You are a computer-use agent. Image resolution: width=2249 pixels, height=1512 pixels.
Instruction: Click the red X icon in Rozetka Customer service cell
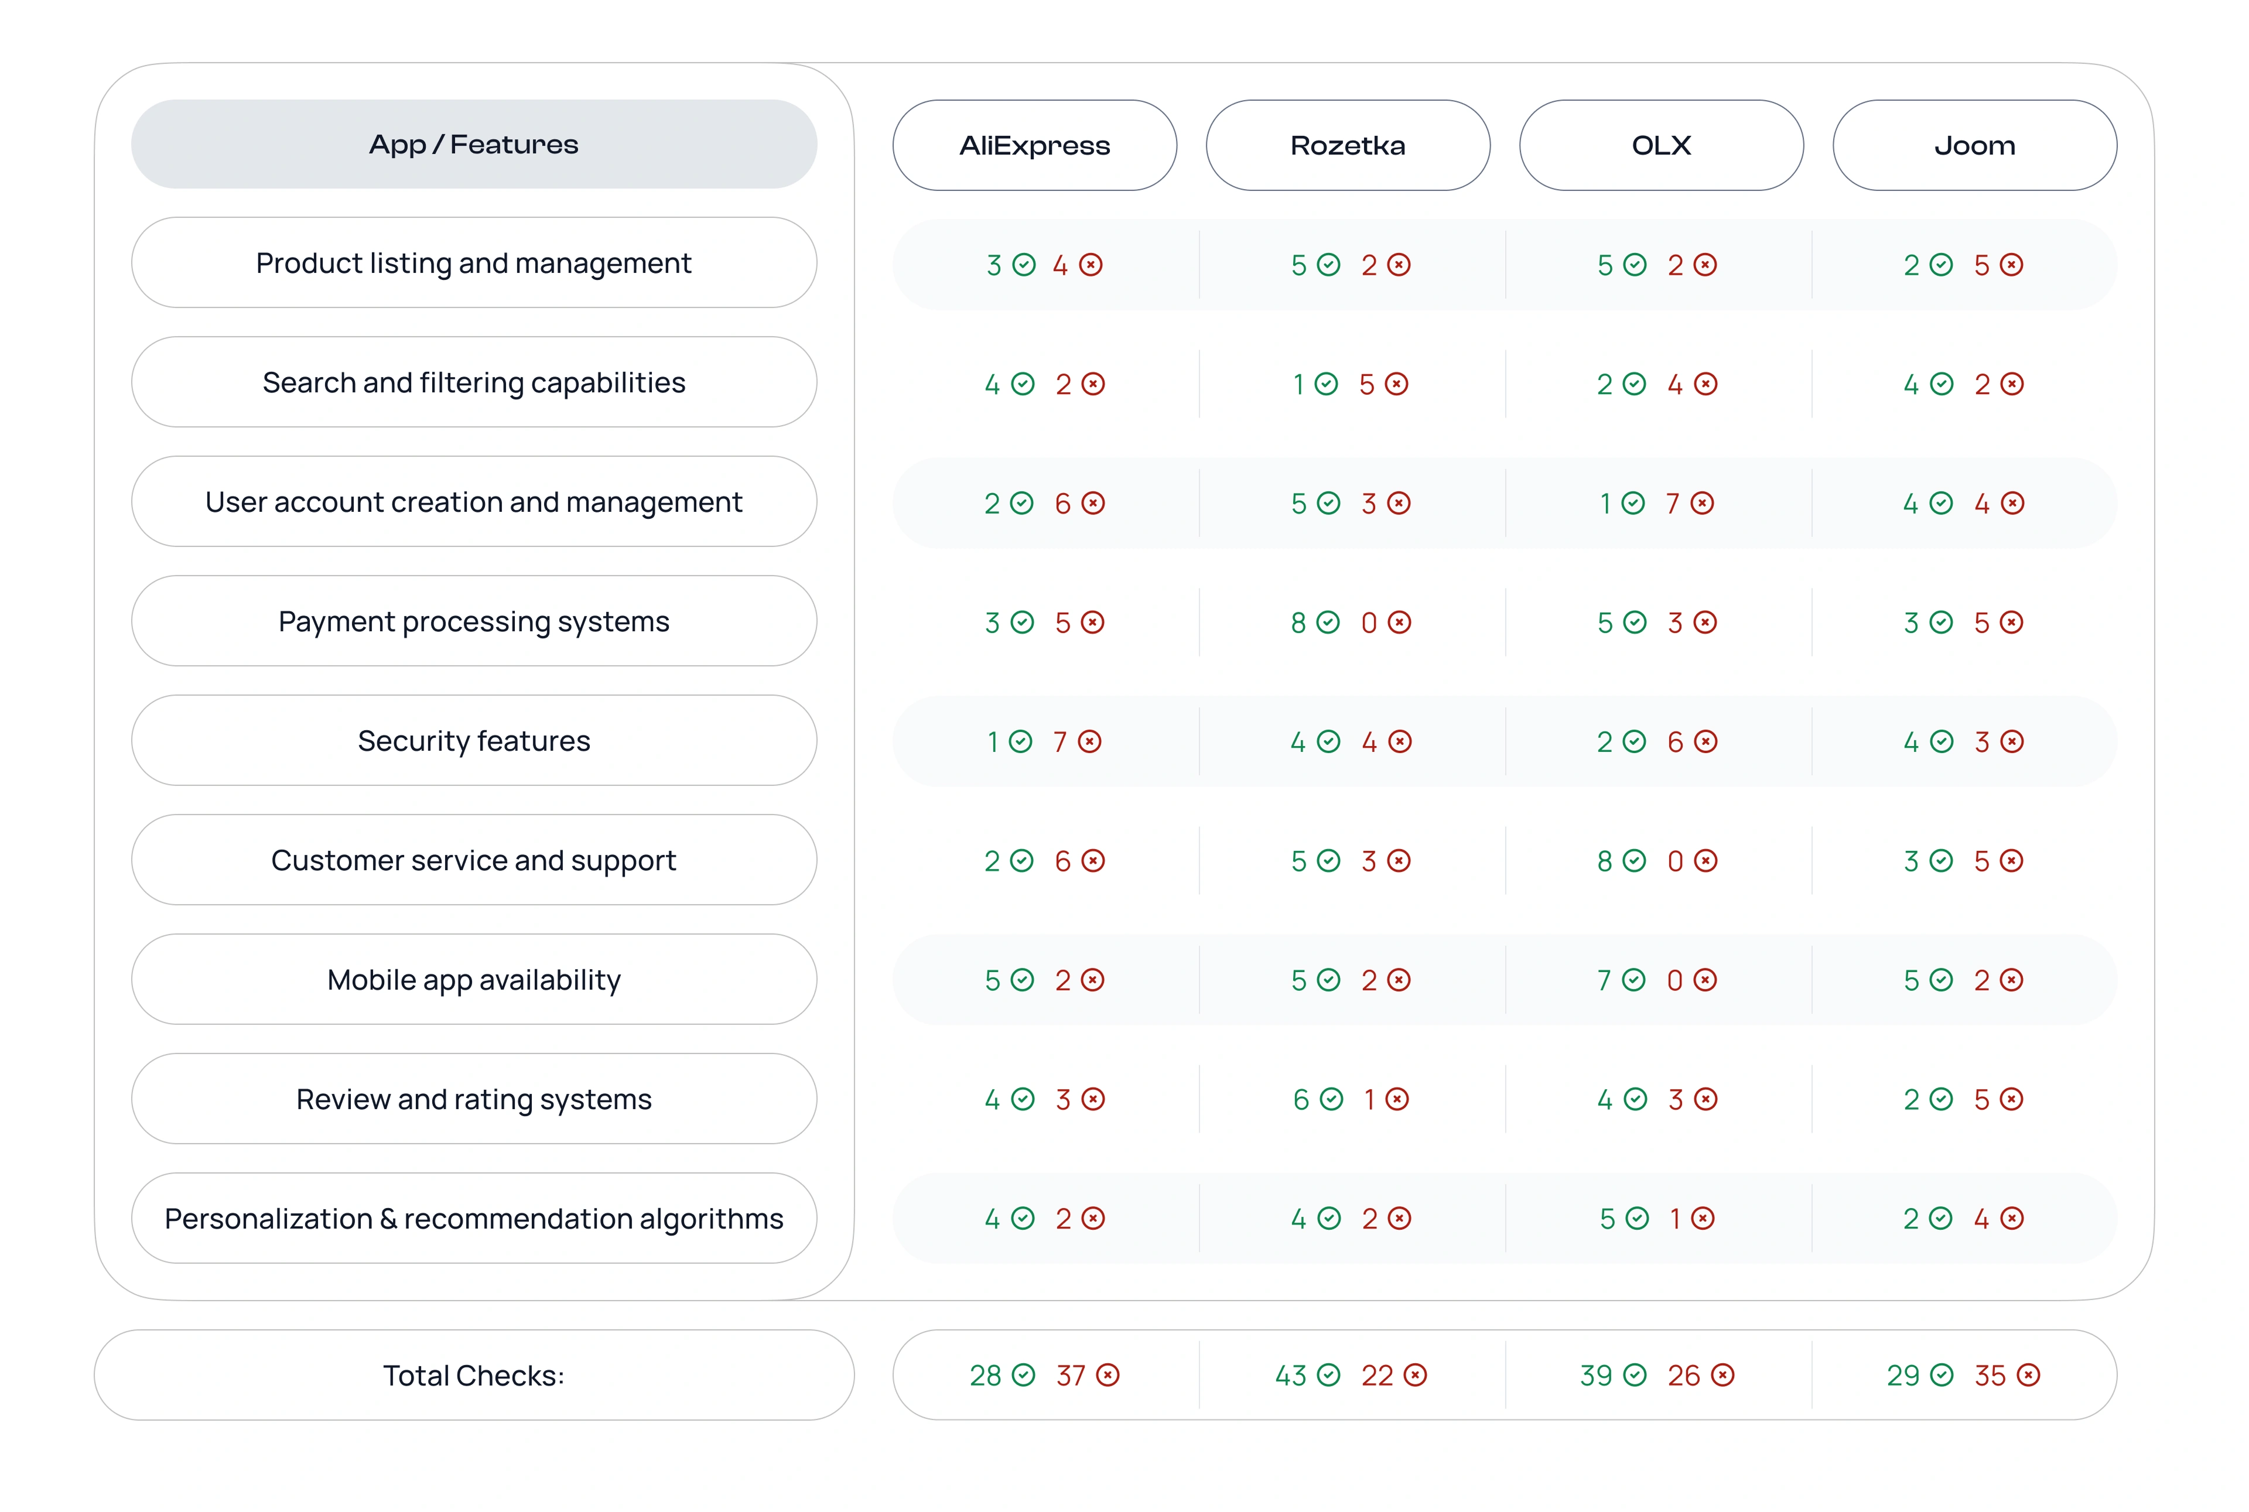point(1399,860)
